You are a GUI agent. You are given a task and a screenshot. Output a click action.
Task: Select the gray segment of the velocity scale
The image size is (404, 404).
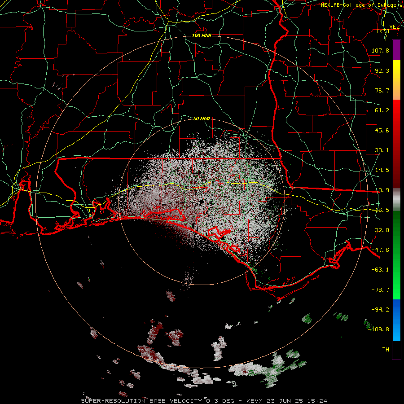(x=396, y=200)
